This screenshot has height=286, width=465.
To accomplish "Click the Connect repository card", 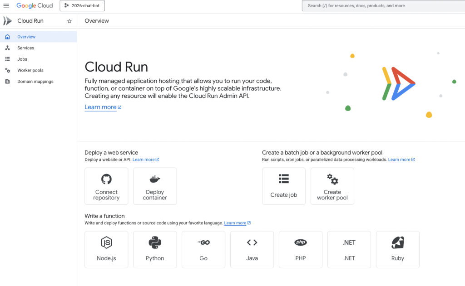I will point(106,186).
